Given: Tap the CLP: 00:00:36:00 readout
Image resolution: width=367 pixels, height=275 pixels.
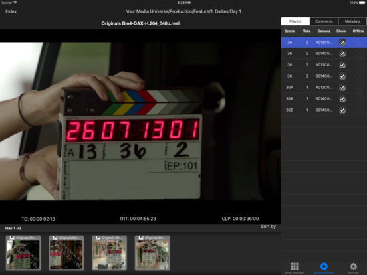Looking at the screenshot, I should point(240,219).
